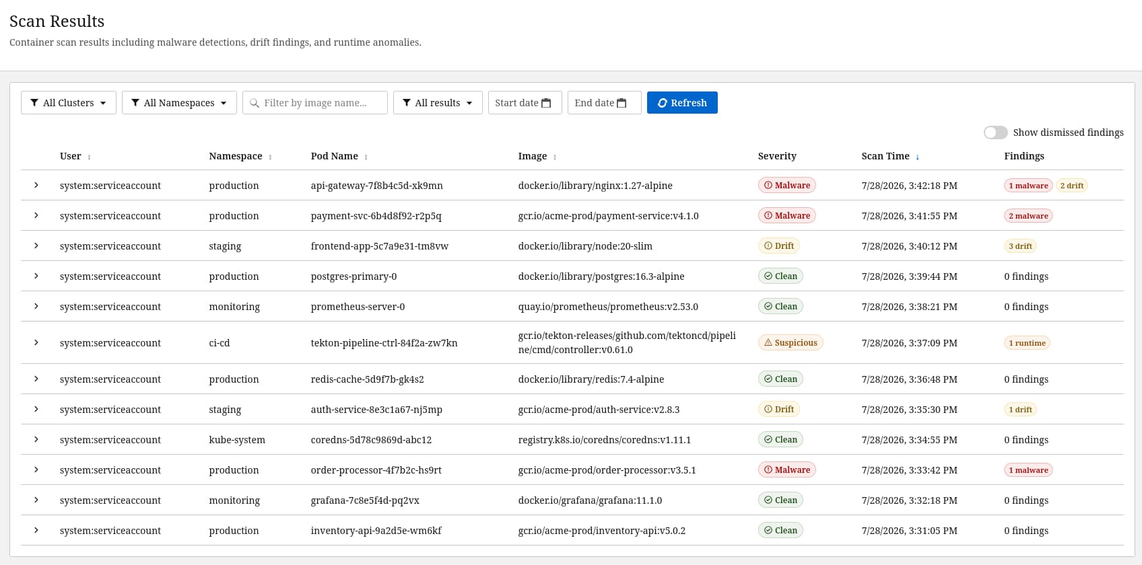The width and height of the screenshot is (1142, 565).
Task: Open the Start date picker
Action: point(525,102)
